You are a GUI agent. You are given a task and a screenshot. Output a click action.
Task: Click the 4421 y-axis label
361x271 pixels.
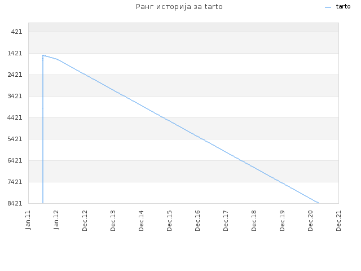point(15,117)
